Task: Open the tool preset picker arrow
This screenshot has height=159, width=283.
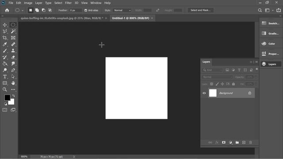Action: (23, 11)
